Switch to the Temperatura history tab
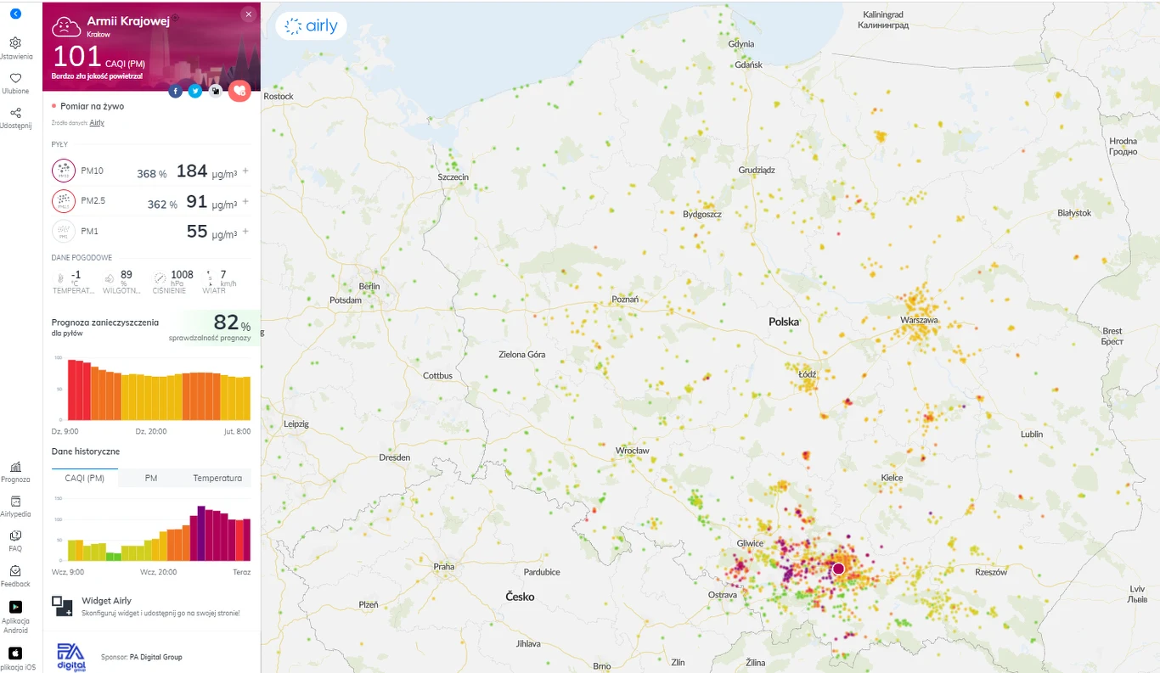The image size is (1160, 673). tap(217, 478)
